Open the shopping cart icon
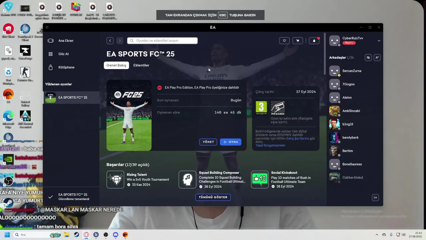426x240 pixels. coord(298,41)
